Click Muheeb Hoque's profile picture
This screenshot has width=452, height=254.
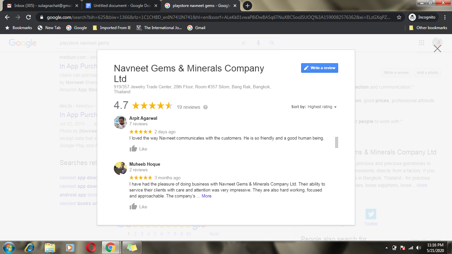click(120, 168)
